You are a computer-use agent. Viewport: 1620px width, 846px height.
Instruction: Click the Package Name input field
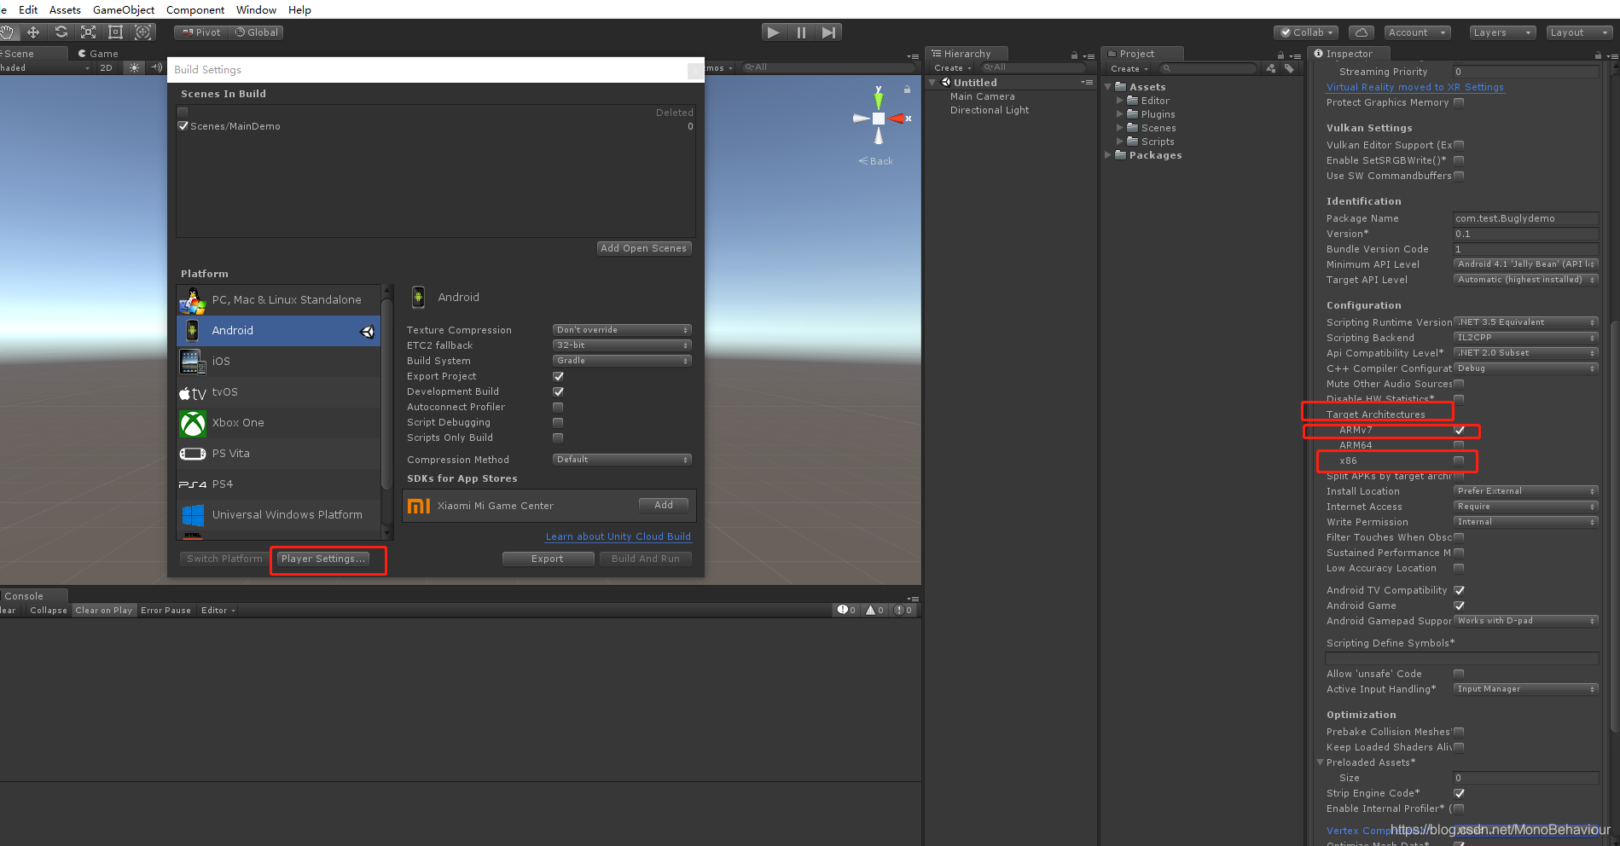(x=1525, y=217)
